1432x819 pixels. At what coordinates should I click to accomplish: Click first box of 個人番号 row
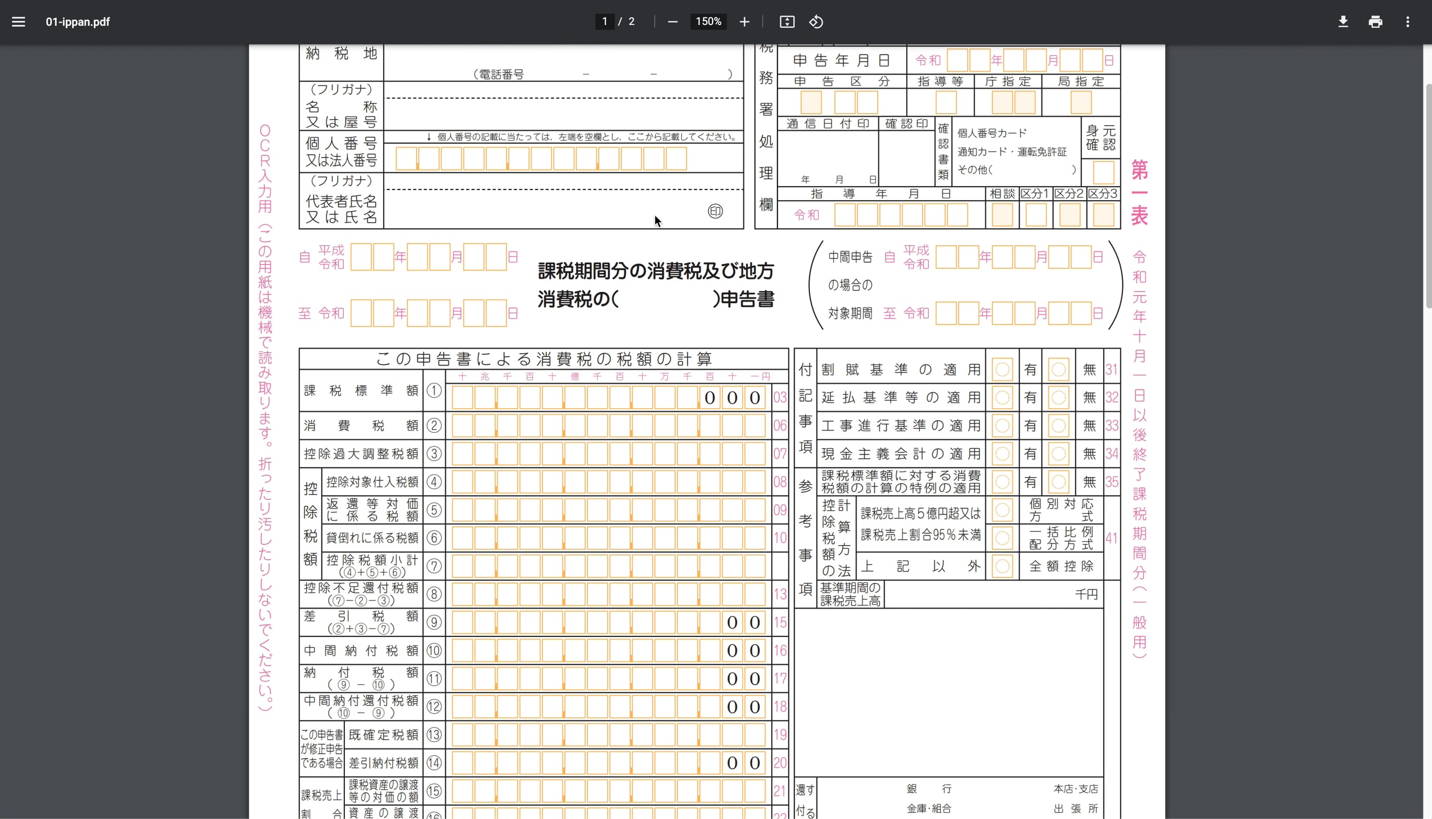(x=406, y=158)
